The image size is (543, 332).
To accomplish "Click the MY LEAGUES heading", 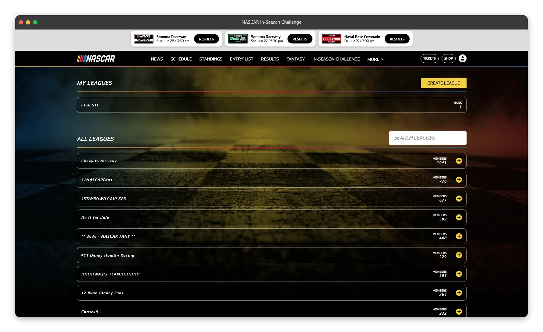I will click(x=94, y=83).
